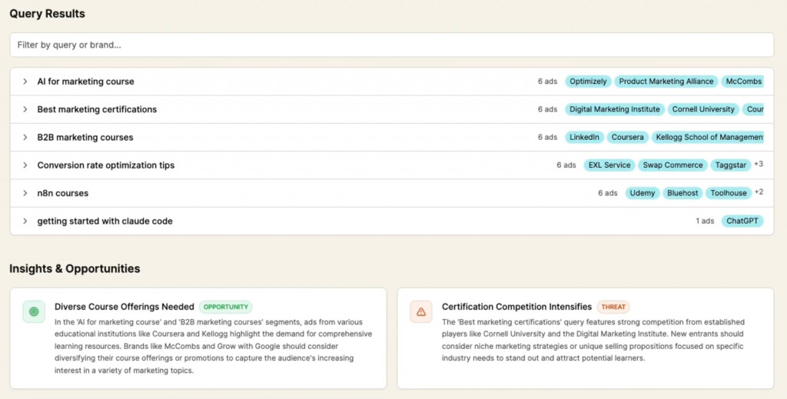Click the Threat warning triangle icon
The height and width of the screenshot is (399, 787).
tap(421, 311)
